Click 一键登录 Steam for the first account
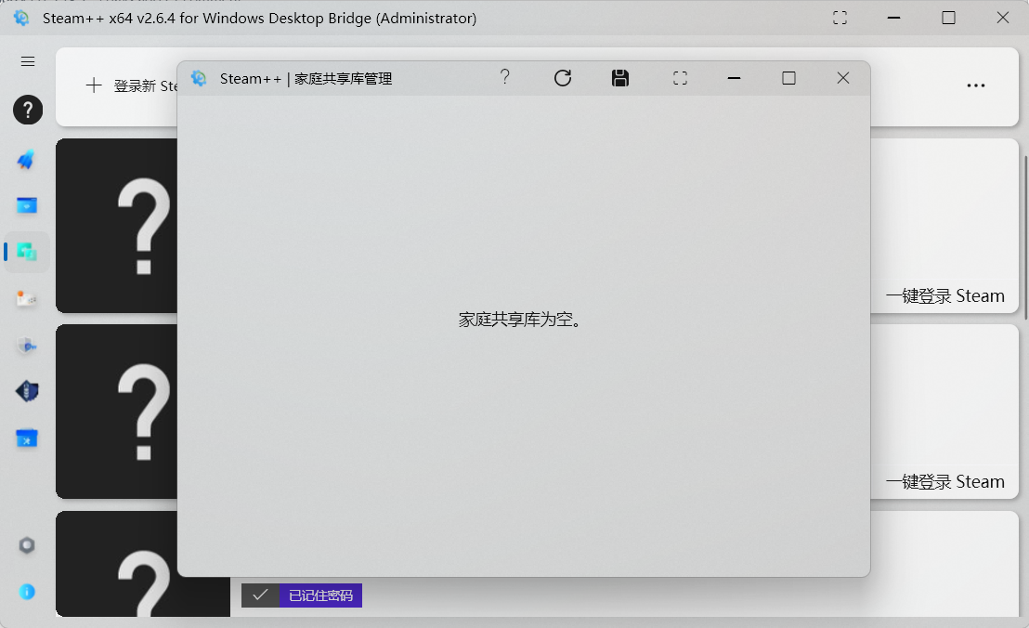1029x628 pixels. click(x=945, y=295)
